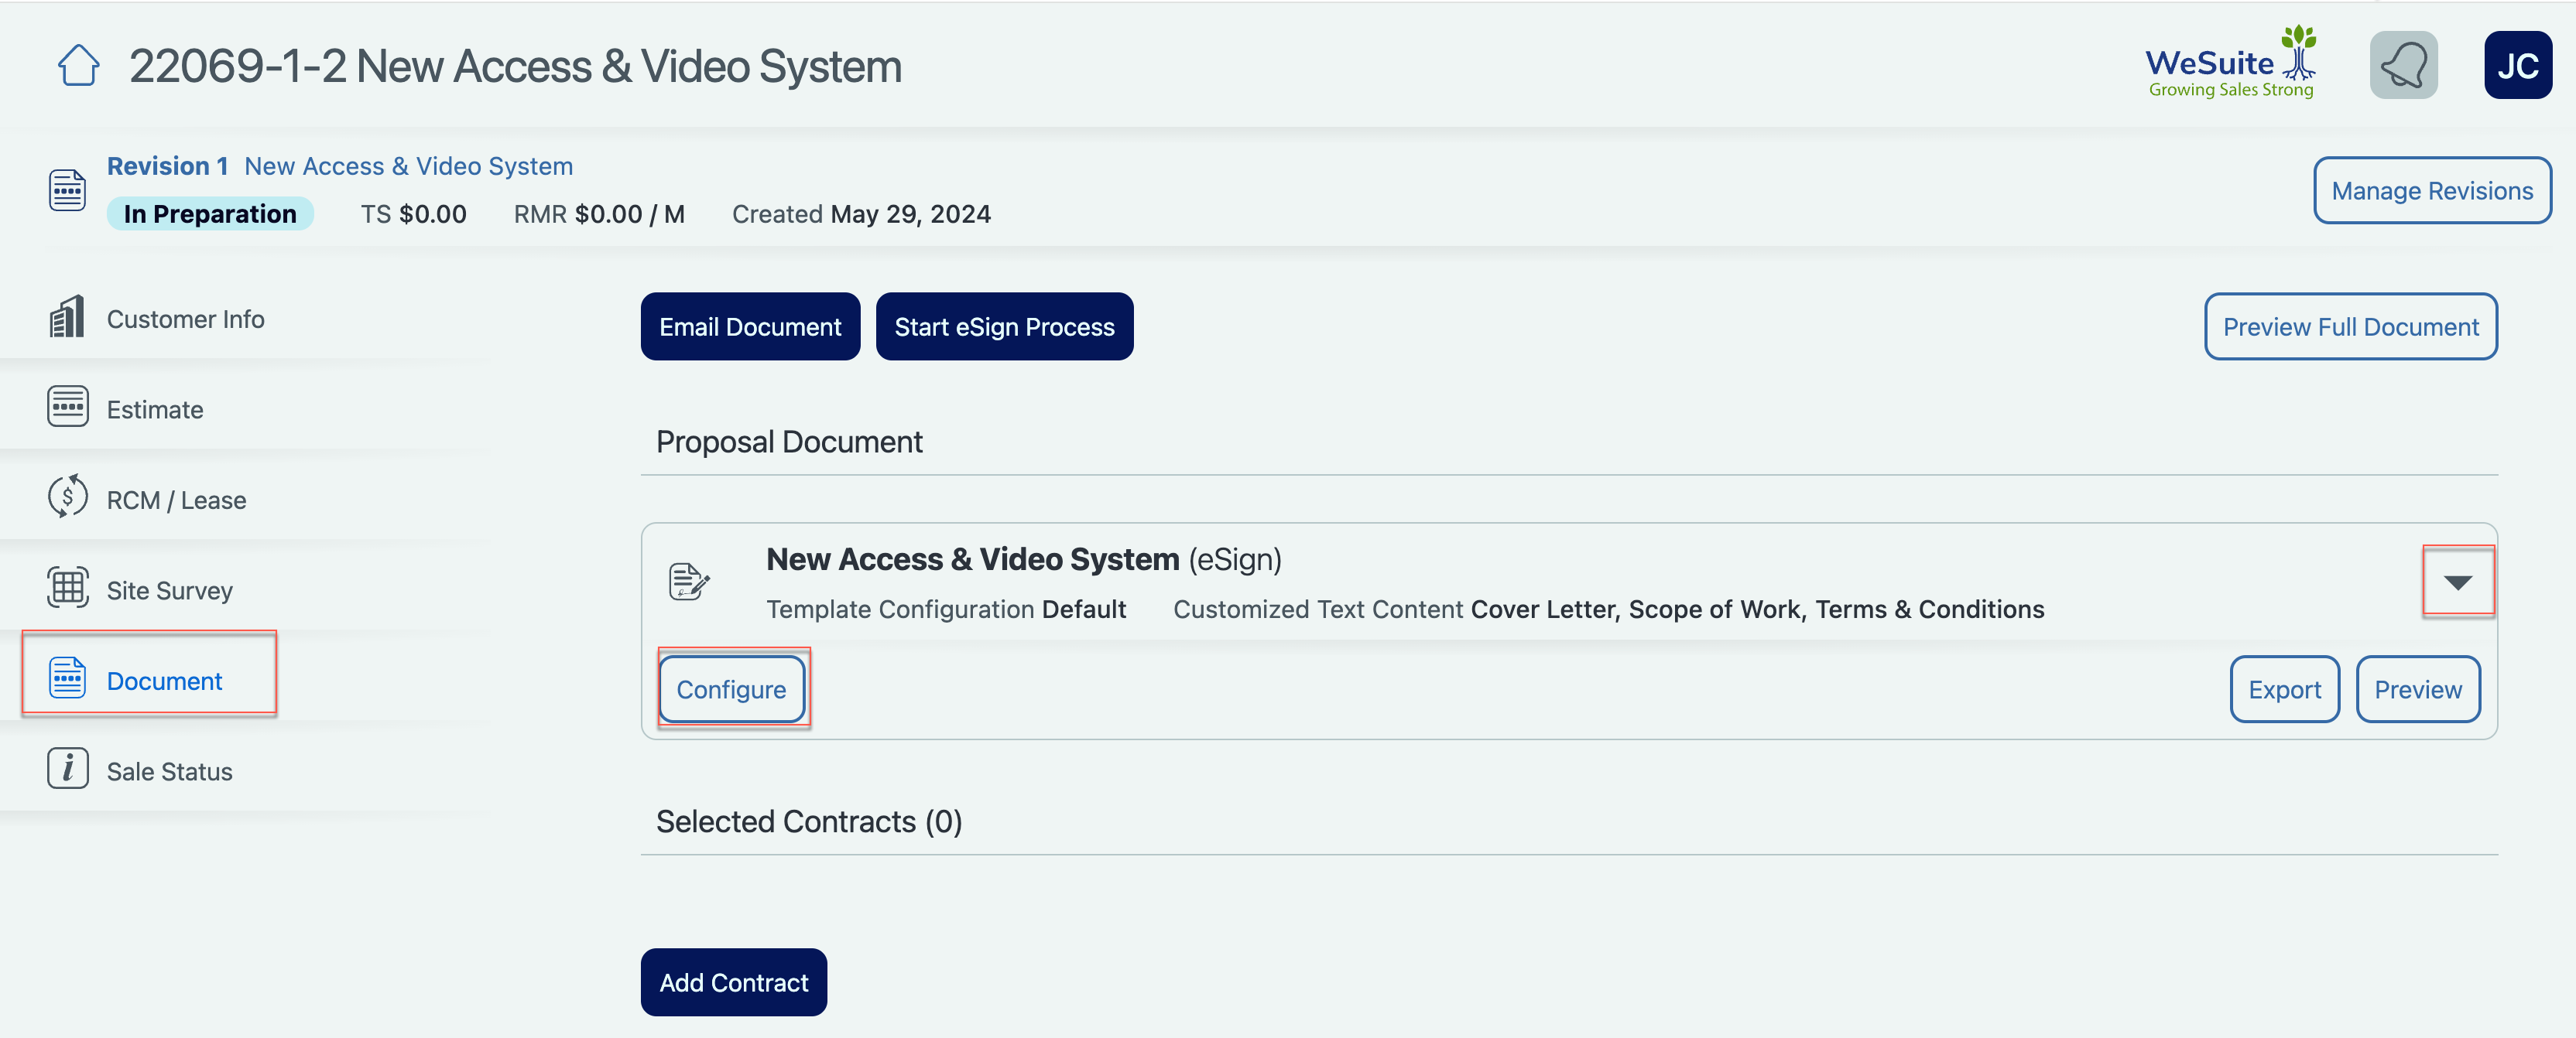Click Template Configuration Default text

946,609
